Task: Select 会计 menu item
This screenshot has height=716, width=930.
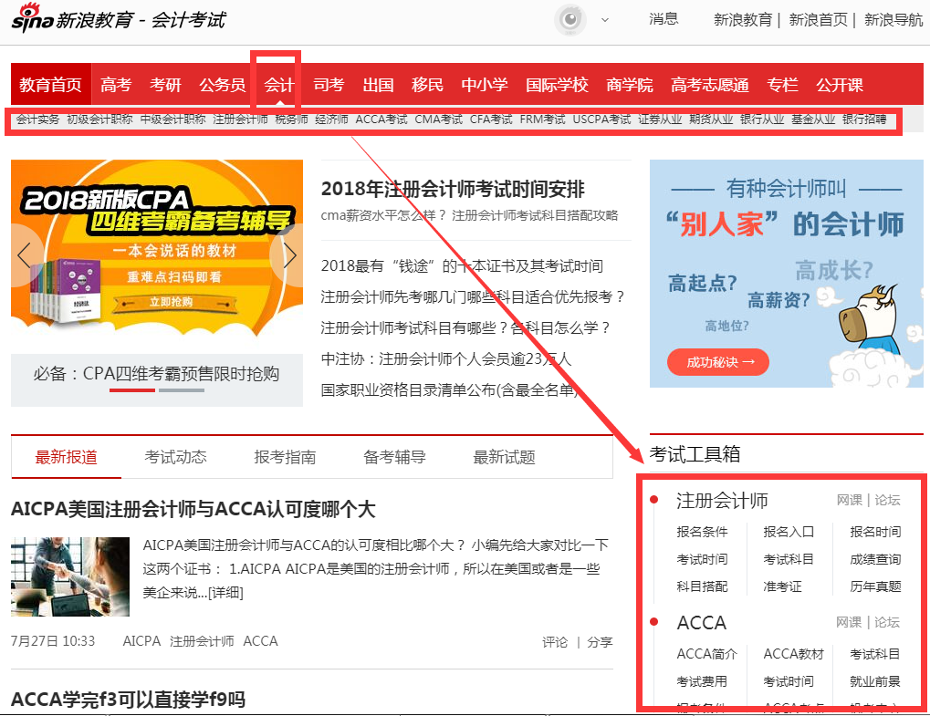Action: pos(278,85)
